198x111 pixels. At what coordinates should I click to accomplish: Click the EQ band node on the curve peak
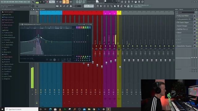pyautogui.click(x=38, y=36)
